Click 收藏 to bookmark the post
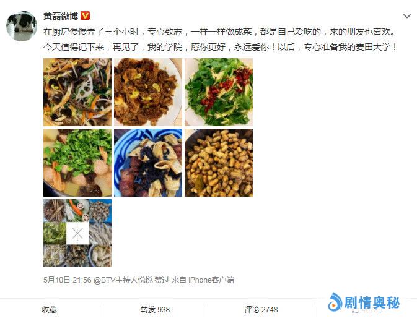The image size is (417, 321). tap(49, 310)
